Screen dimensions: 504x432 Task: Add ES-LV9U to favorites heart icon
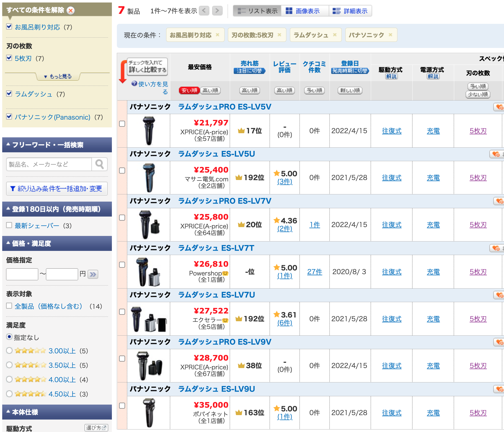pos(499,389)
